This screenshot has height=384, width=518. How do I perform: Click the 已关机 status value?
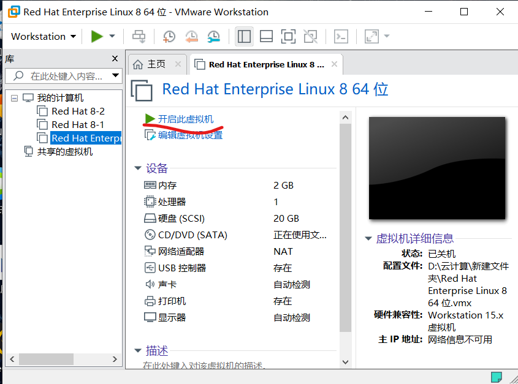[x=442, y=254]
